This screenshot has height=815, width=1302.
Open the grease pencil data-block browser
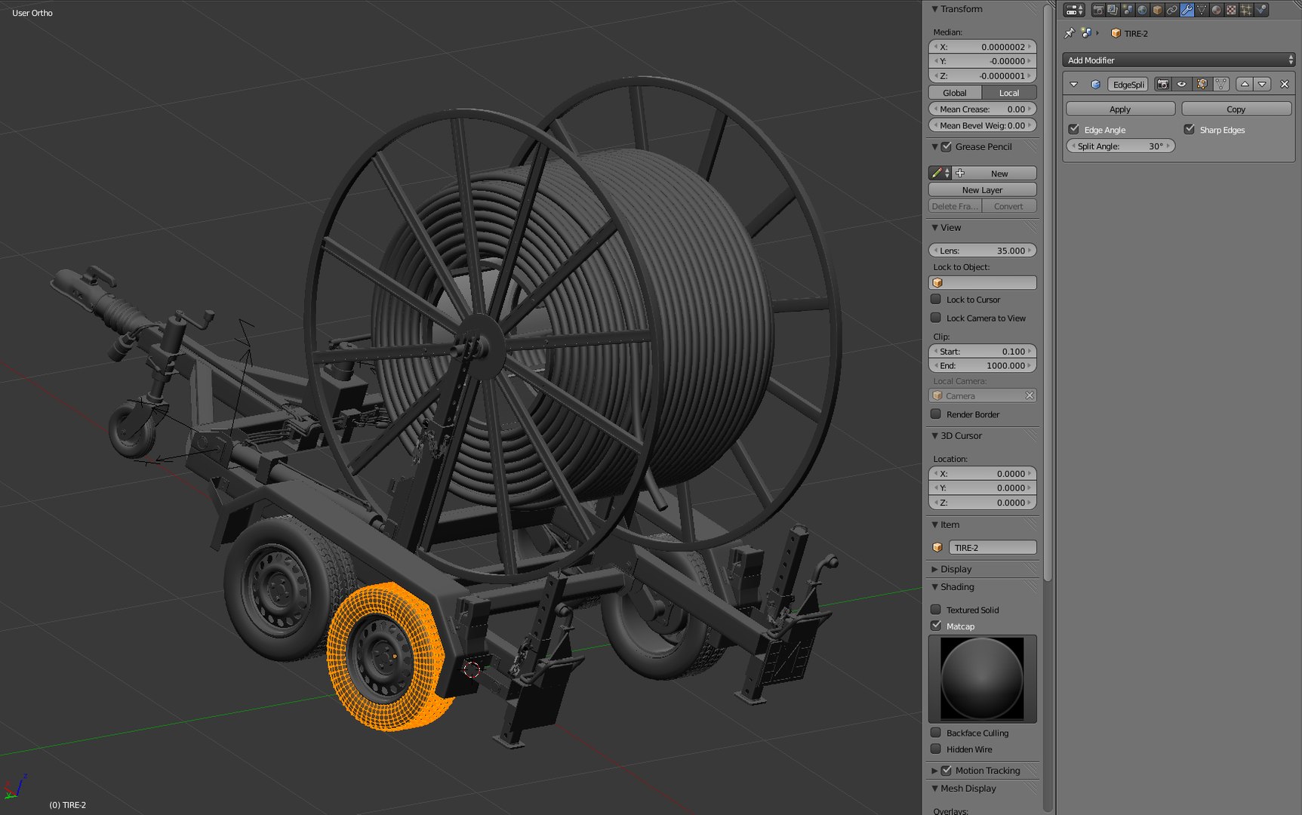coord(940,174)
